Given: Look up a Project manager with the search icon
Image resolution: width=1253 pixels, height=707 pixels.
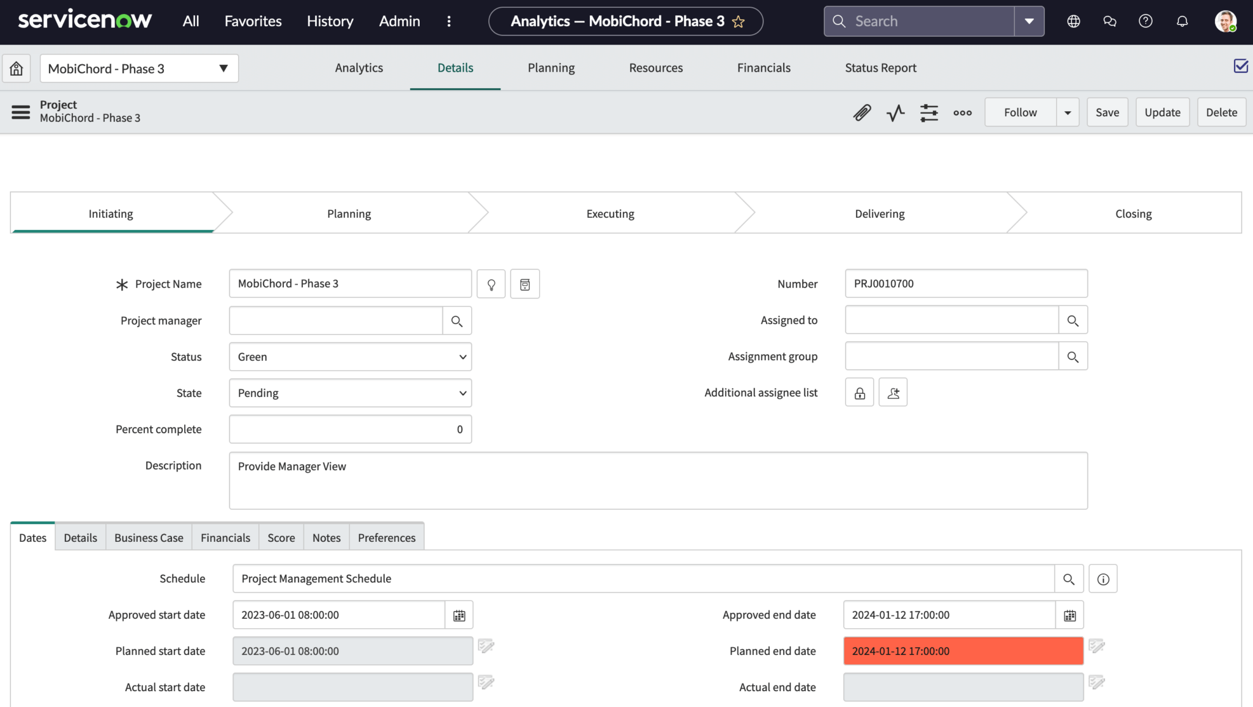Looking at the screenshot, I should pyautogui.click(x=457, y=320).
